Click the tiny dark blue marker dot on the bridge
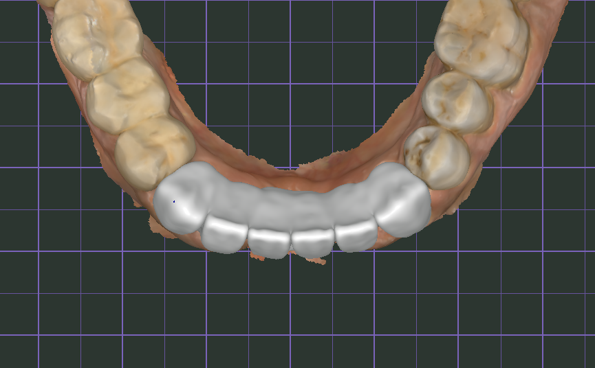The height and width of the screenshot is (368, 595). point(174,201)
